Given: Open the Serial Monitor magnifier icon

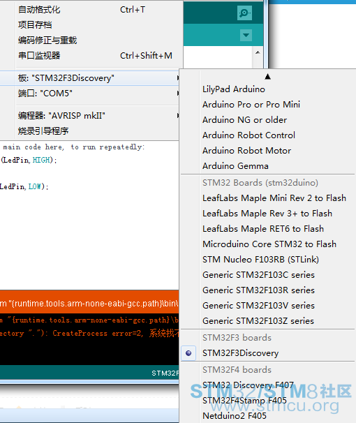Looking at the screenshot, I should tap(244, 13).
